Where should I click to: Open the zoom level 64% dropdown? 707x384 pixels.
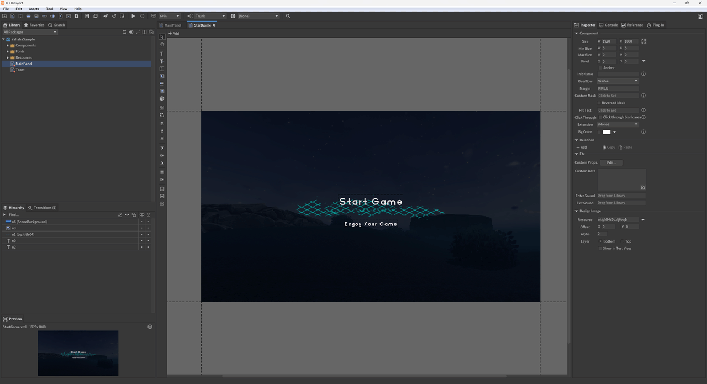coord(169,16)
